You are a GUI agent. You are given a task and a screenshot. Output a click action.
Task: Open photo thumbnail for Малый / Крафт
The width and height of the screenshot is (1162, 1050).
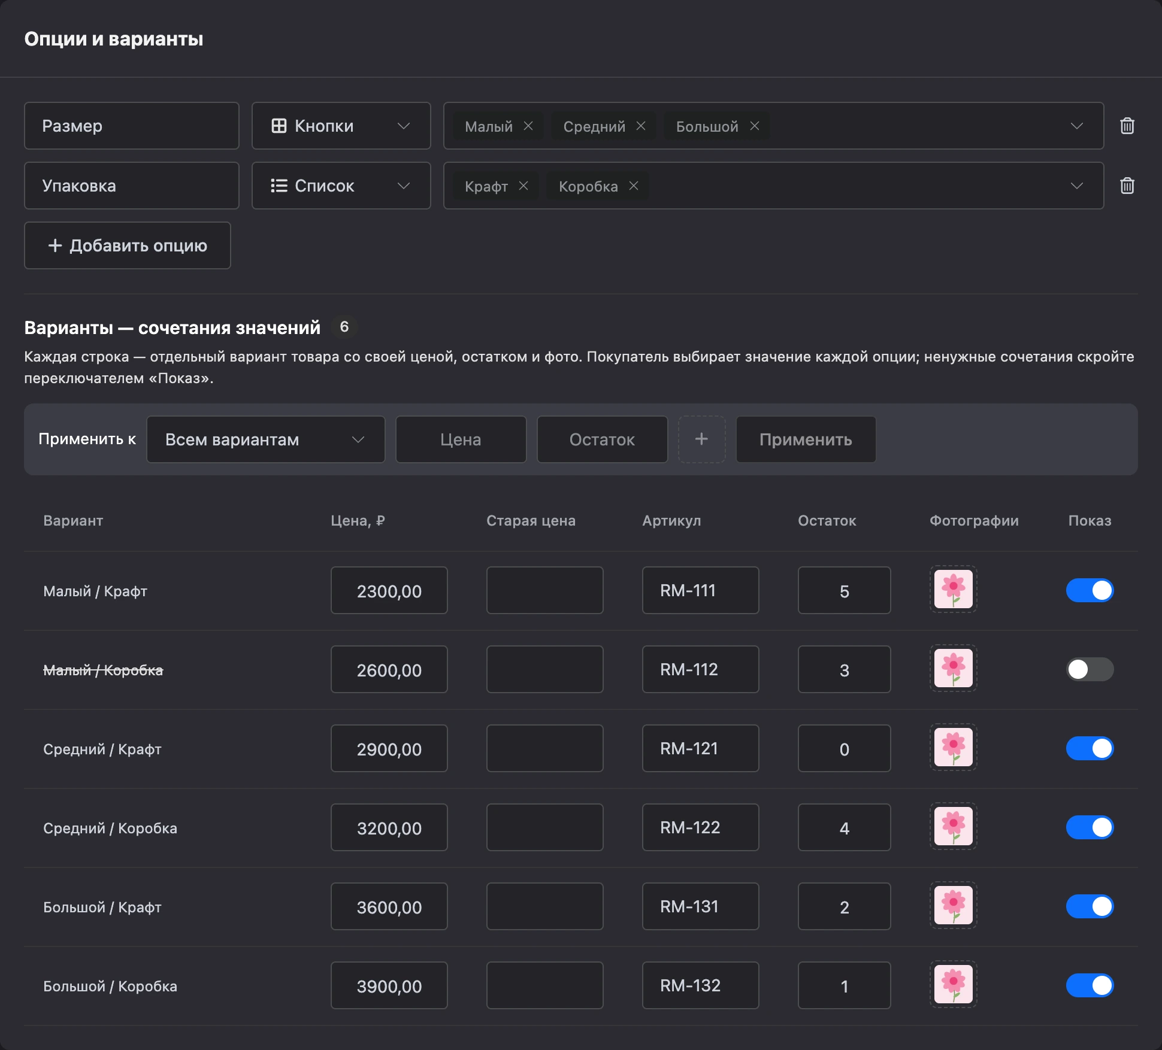[954, 590]
